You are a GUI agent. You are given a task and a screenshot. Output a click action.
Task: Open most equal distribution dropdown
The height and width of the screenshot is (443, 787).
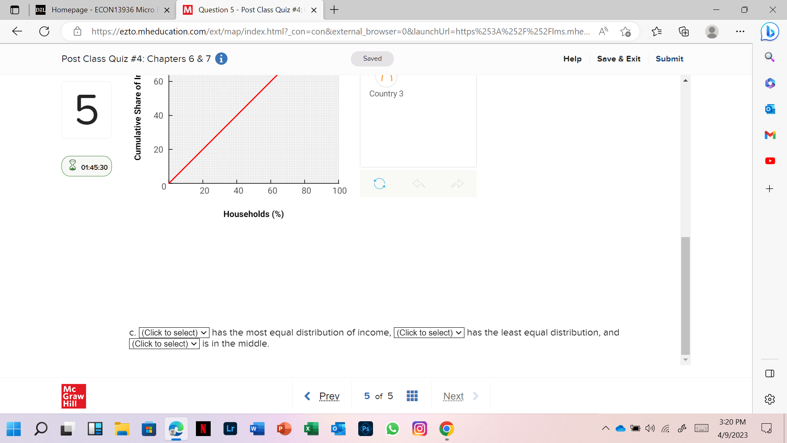pyautogui.click(x=174, y=333)
